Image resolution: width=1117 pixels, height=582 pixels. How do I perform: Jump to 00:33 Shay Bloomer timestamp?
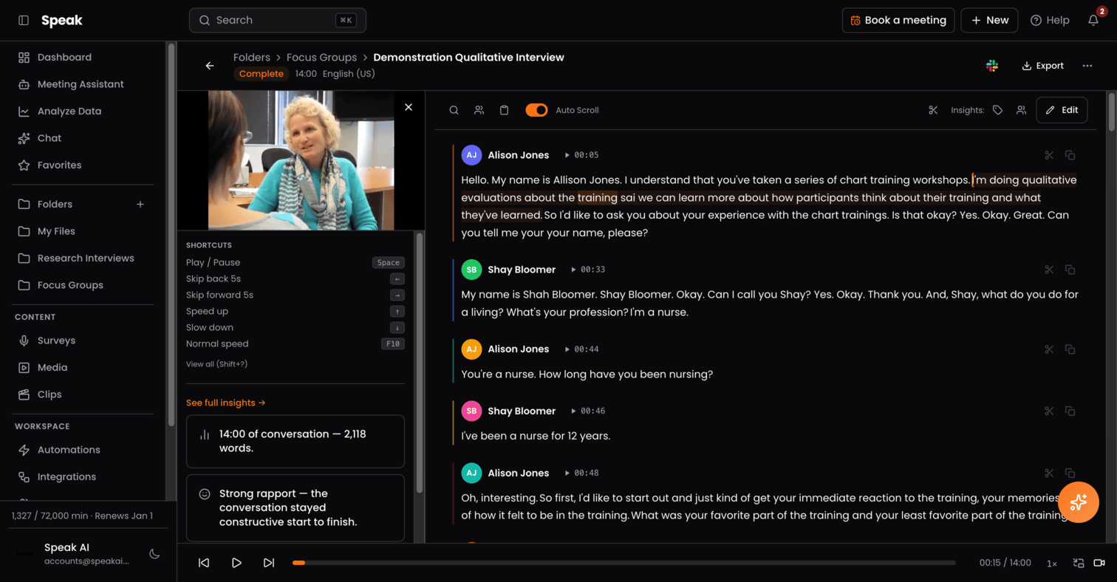(589, 270)
